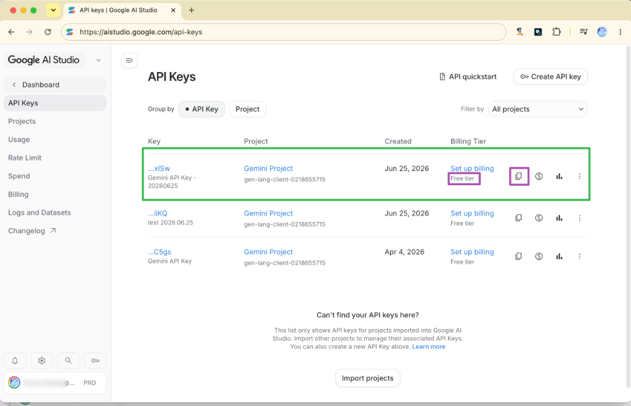This screenshot has height=406, width=631.
Task: Open new browser tab
Action: 192,10
